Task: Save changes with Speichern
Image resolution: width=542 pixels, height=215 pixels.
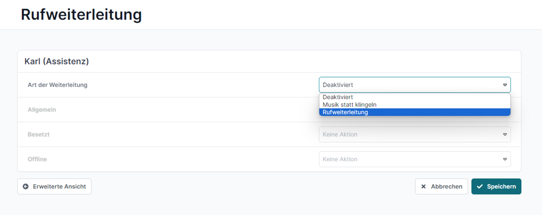Action: [496, 187]
